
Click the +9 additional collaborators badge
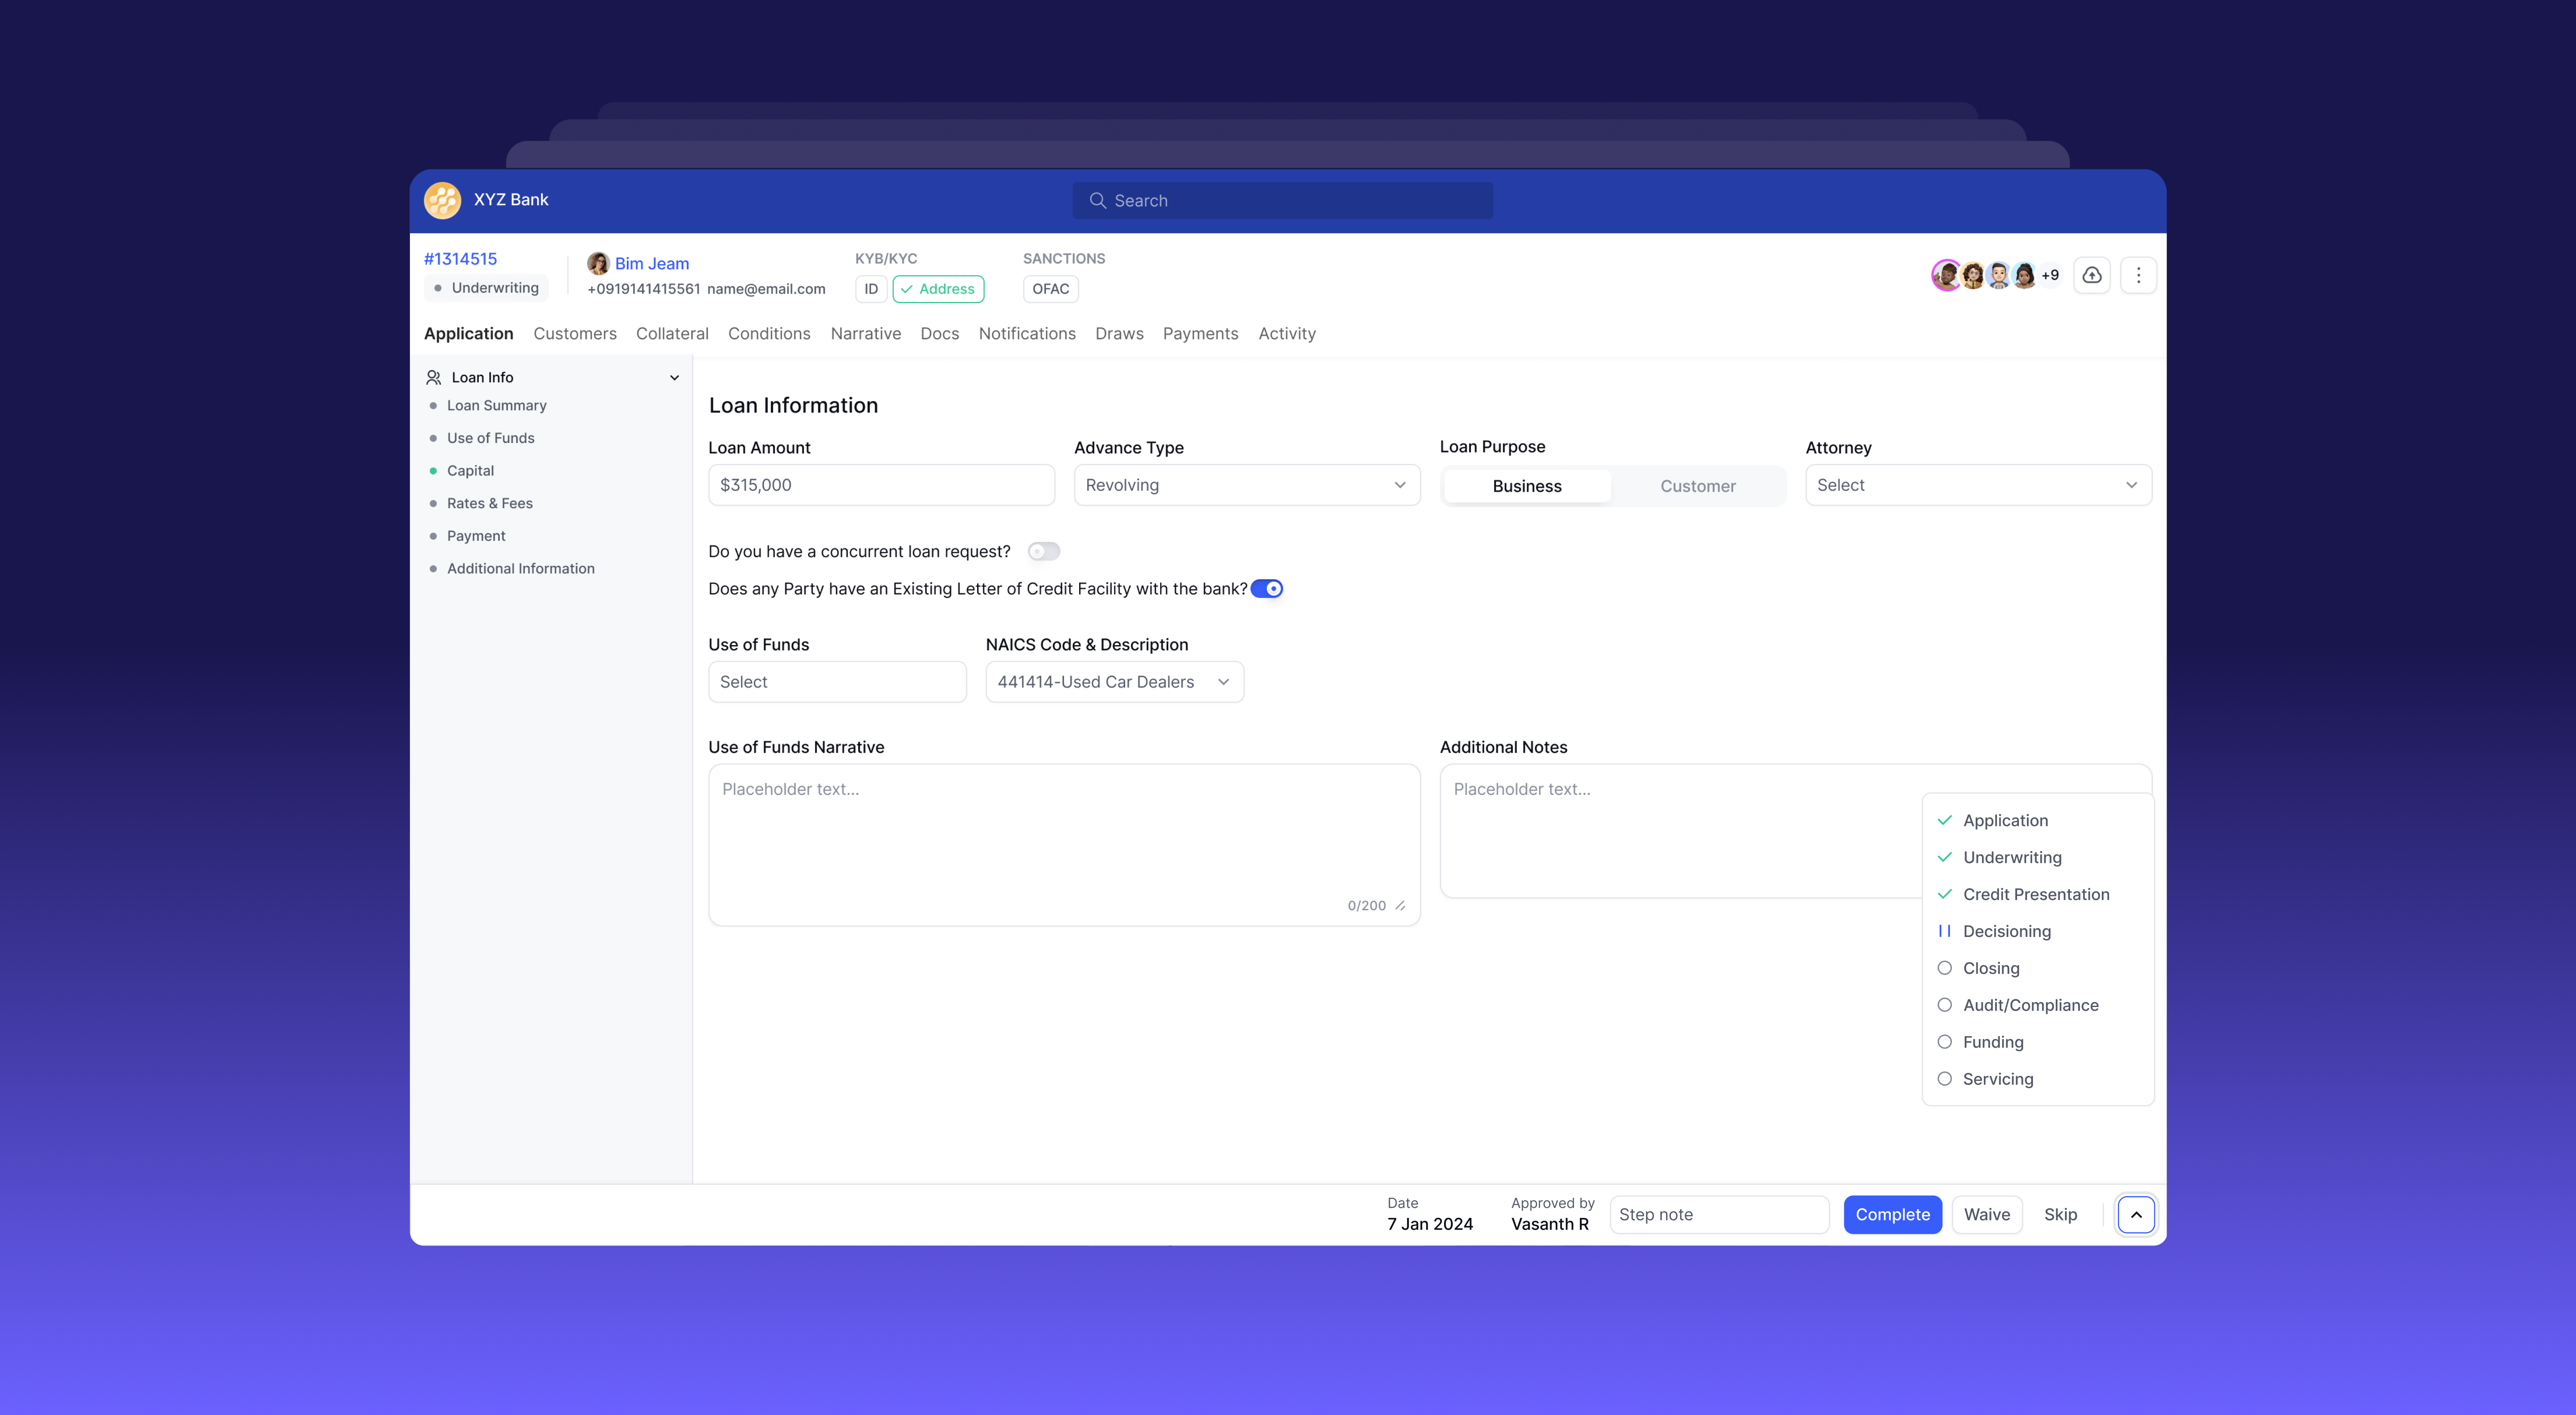pos(2050,275)
